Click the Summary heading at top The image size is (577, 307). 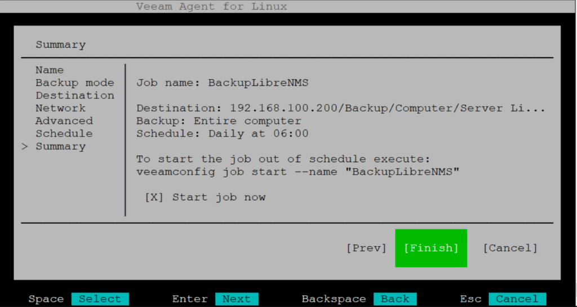click(60, 45)
